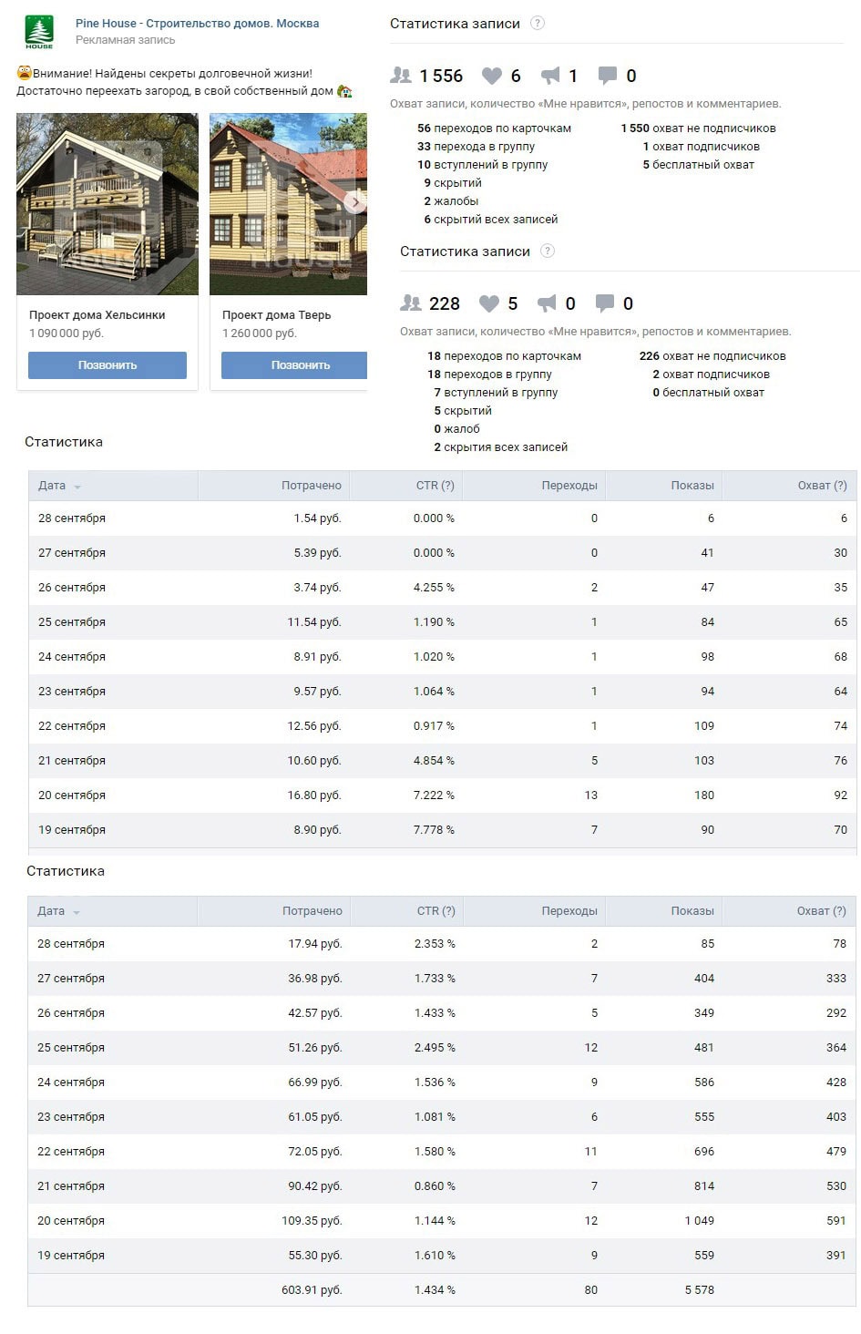The image size is (861, 1334).
Task: Click the heart icon showing 6 likes
Action: [x=492, y=76]
